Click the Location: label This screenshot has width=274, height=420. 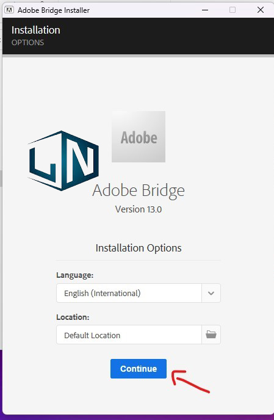click(73, 317)
